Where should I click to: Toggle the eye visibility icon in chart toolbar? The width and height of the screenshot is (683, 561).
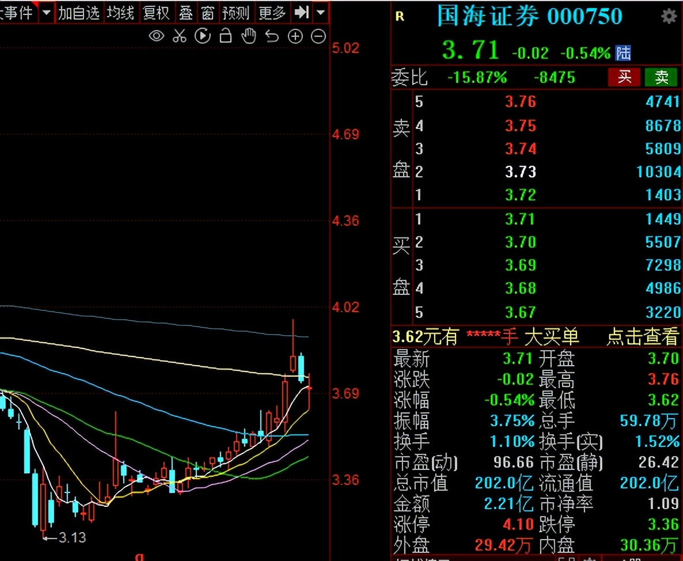[x=157, y=36]
